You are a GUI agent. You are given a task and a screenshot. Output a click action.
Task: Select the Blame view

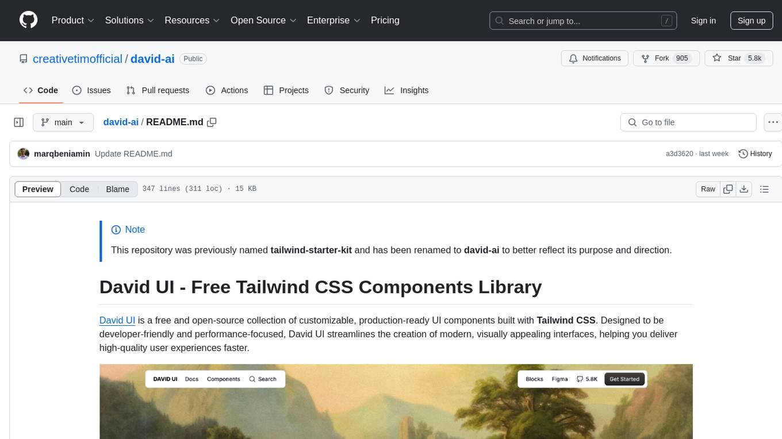tap(117, 189)
